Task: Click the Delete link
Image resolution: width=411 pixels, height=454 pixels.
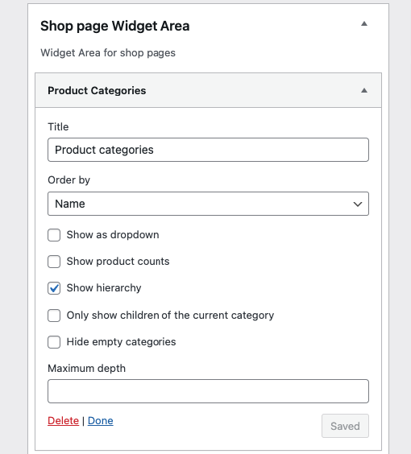Action: click(63, 421)
